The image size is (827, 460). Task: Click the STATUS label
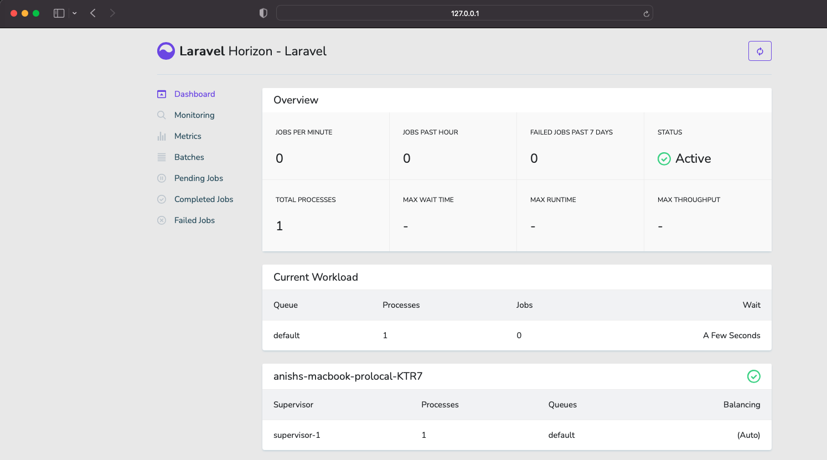[x=670, y=132]
